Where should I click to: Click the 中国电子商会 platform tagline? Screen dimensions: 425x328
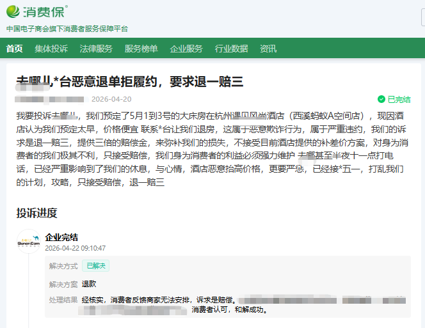[67, 29]
